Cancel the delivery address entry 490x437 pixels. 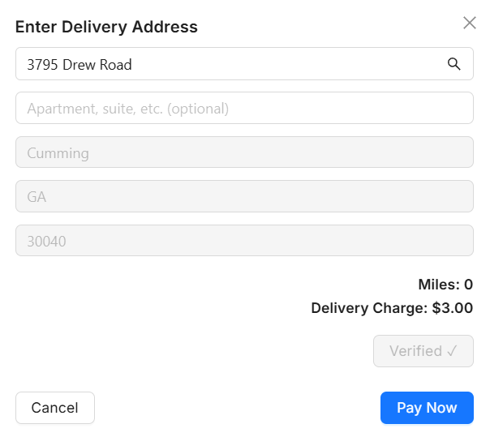click(55, 408)
